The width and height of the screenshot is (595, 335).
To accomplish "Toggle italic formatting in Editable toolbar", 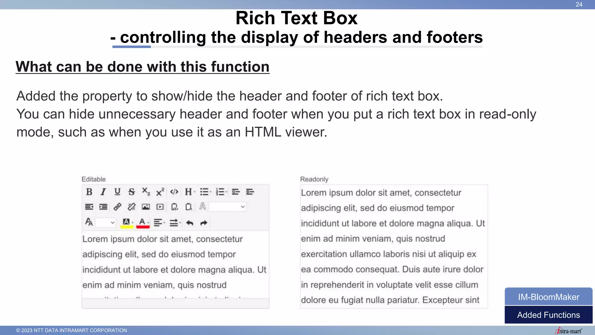I will coord(103,192).
